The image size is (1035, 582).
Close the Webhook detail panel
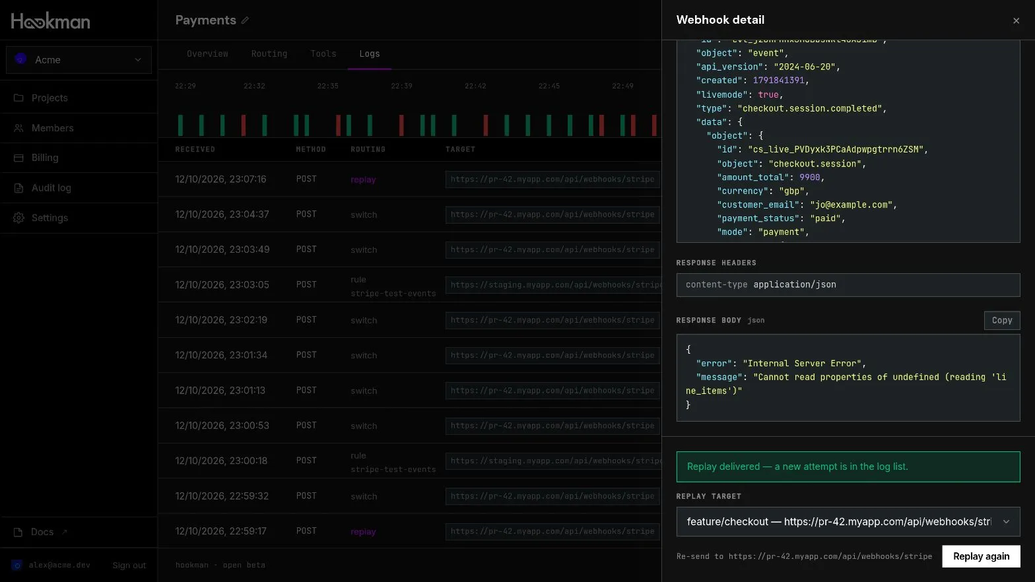click(1016, 20)
